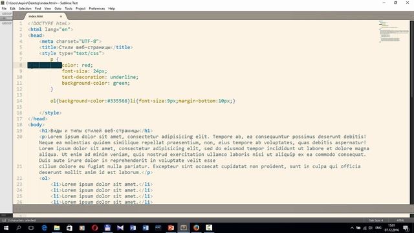Switch the ENG input language
Screen dimensions: 414x233
[378, 228]
